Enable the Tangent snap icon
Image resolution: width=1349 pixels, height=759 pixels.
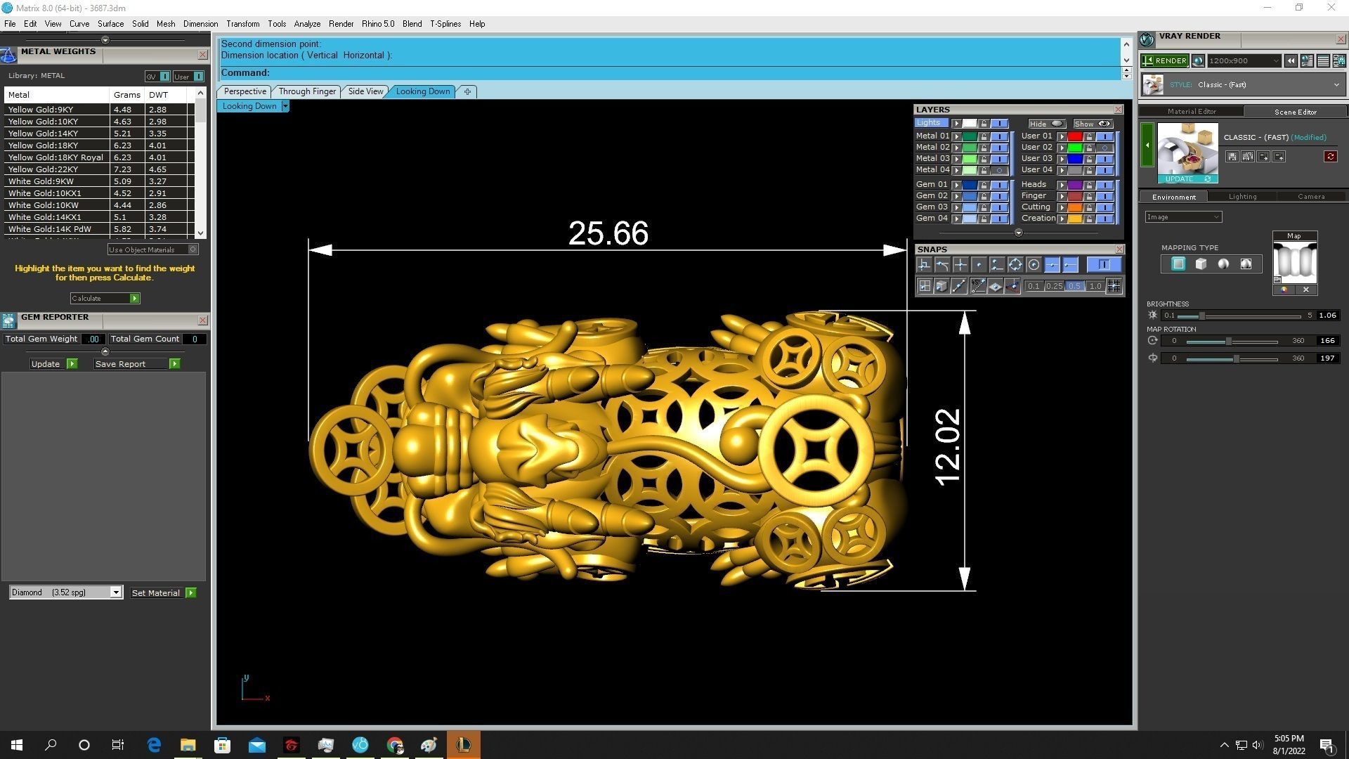pos(942,265)
